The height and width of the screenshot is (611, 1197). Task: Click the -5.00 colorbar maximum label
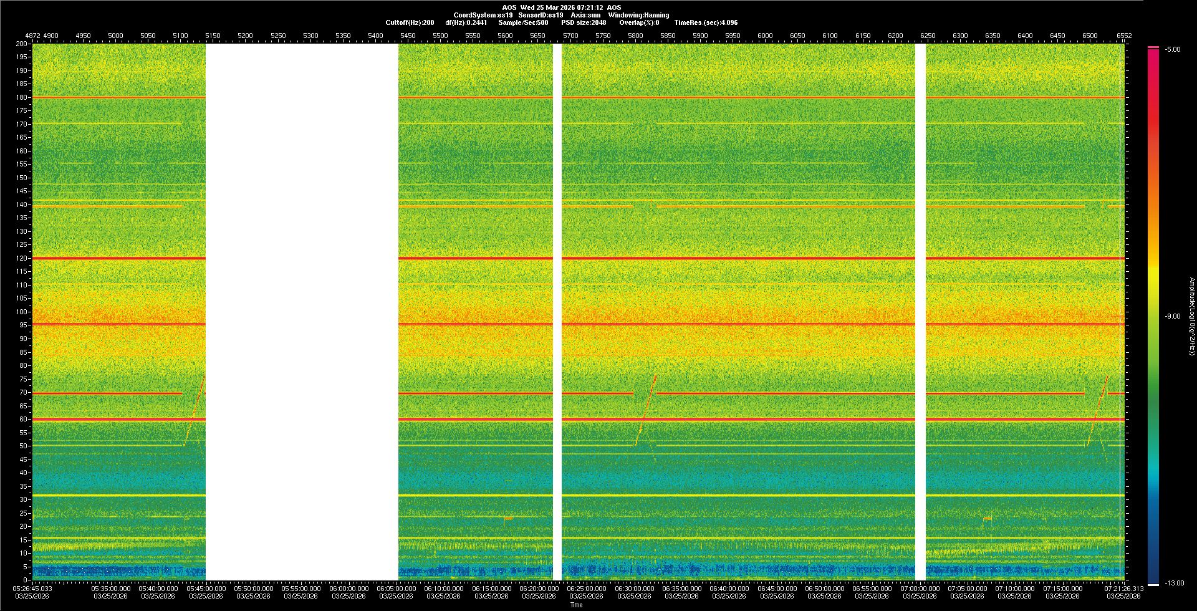(x=1172, y=49)
